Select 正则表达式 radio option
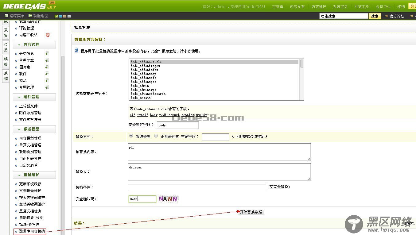This screenshot has width=416, height=235. pos(156,136)
